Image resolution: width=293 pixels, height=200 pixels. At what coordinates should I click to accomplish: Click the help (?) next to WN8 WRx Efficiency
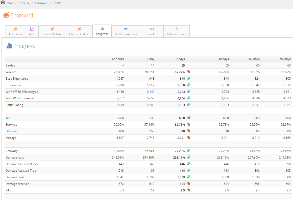coord(35,98)
